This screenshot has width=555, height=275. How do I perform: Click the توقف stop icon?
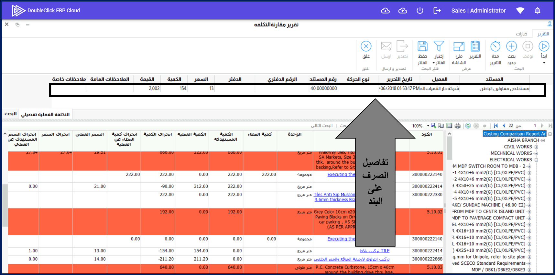pos(528,46)
